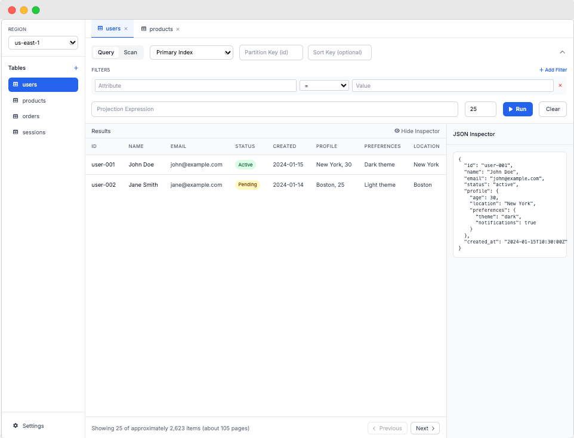Add a new filter
The width and height of the screenshot is (574, 438).
(553, 70)
